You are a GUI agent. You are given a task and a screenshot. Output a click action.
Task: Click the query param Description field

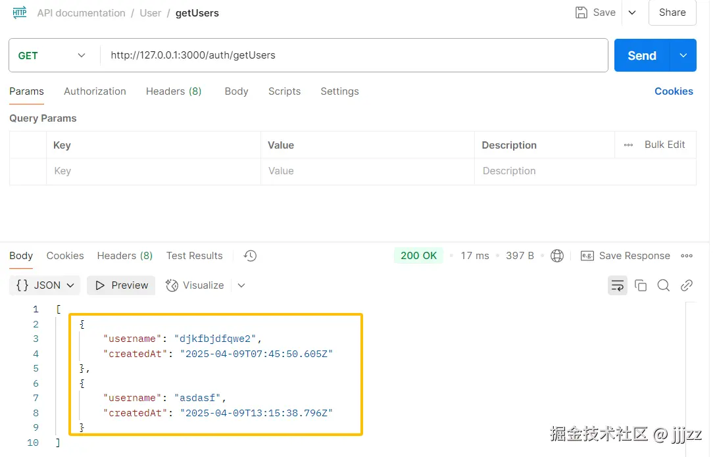585,171
